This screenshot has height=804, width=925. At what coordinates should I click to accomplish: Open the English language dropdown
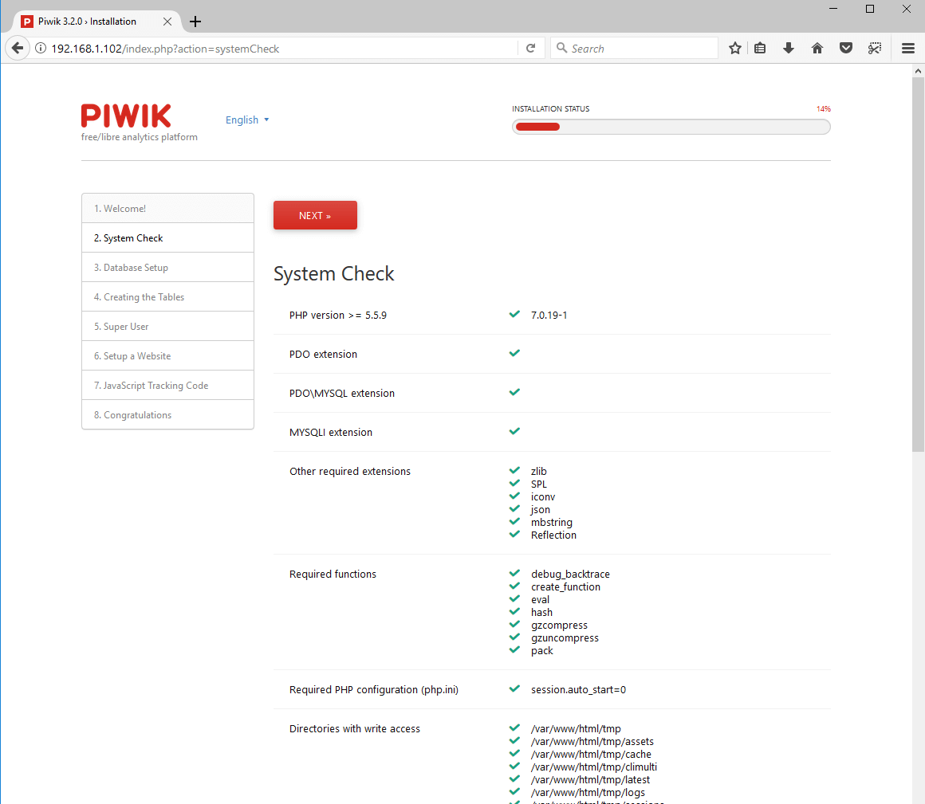(x=247, y=120)
